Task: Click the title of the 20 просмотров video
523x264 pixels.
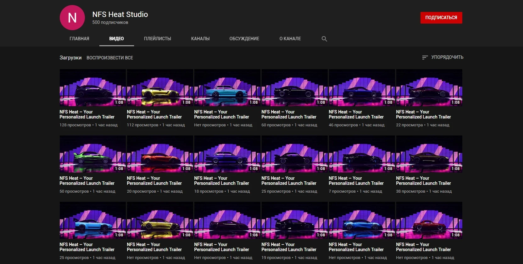Action: (154, 181)
